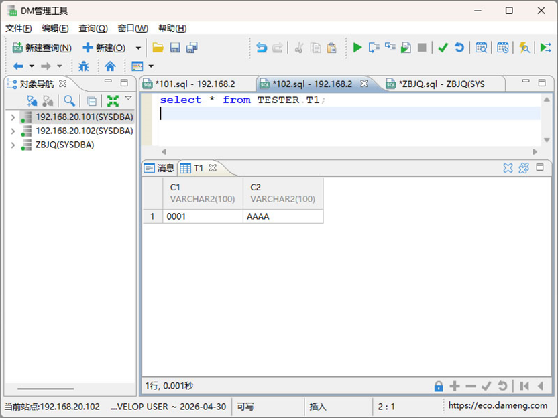Toggle the result set lock icon

439,386
